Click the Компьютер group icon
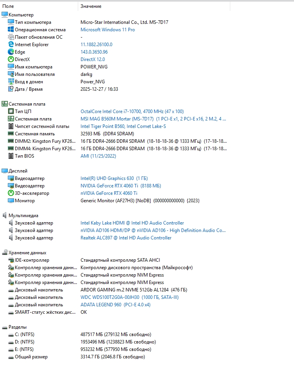 (x=4, y=14)
